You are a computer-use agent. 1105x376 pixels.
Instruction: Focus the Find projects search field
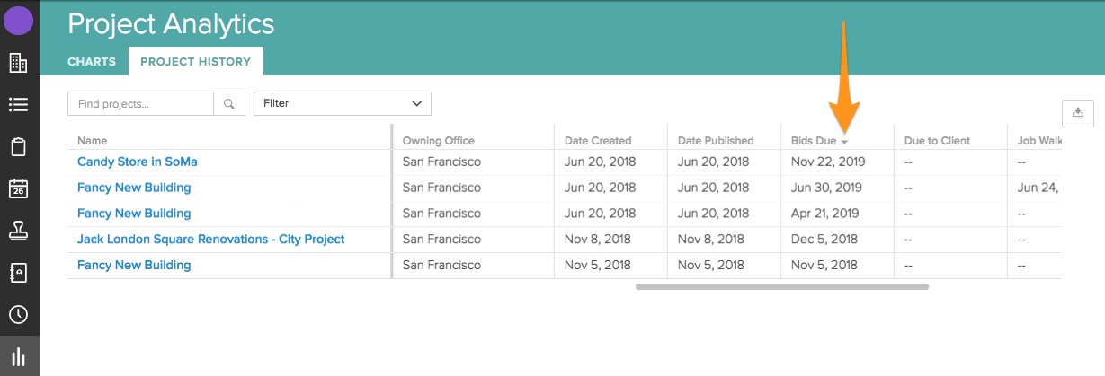[x=140, y=104]
